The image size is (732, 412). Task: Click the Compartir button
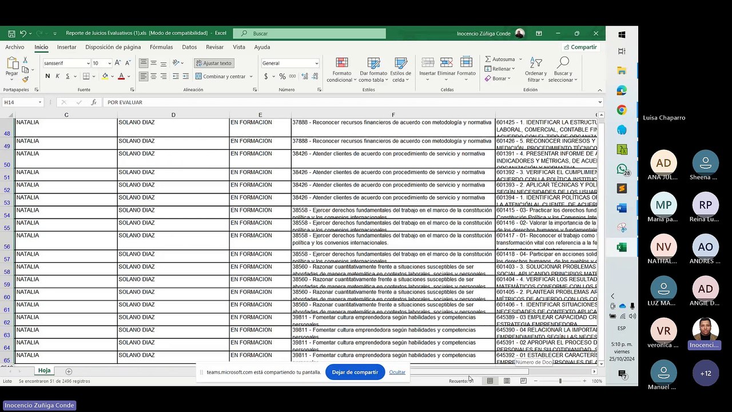pos(580,47)
